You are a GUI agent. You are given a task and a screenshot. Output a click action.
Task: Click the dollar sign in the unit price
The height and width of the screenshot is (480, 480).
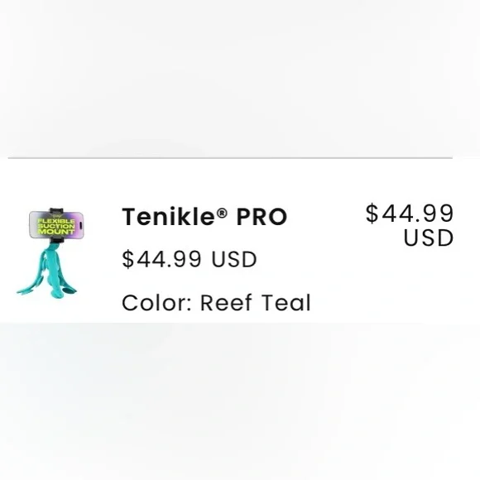click(128, 259)
